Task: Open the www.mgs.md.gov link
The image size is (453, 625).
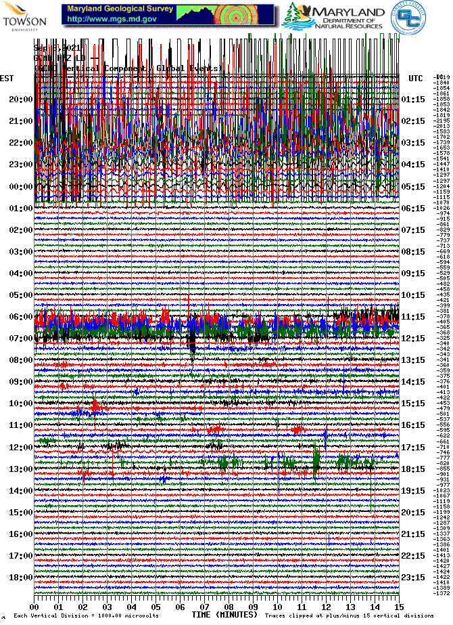Action: pos(111,20)
